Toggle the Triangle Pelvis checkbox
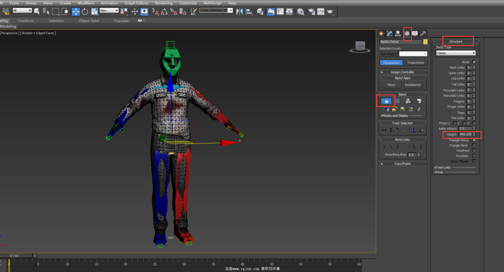504x272 pixels. tap(474, 140)
